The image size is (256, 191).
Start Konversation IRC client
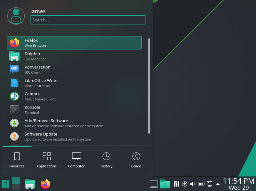(x=74, y=70)
